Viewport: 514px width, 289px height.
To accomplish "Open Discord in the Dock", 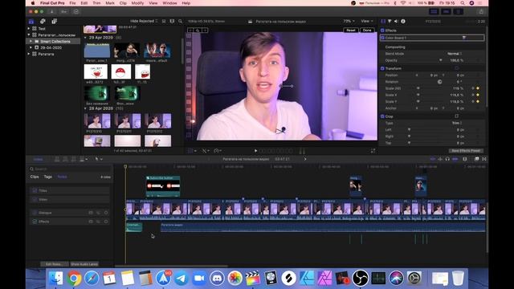I will click(217, 279).
